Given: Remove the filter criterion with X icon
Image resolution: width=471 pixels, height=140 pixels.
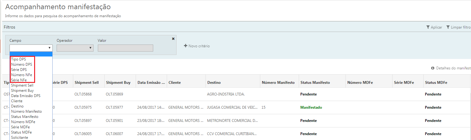Looking at the screenshot, I should click(173, 39).
